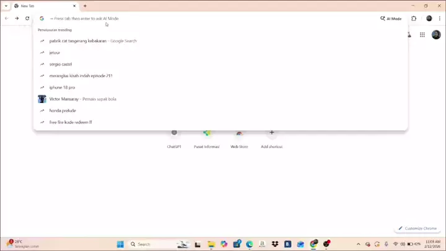The image size is (446, 251).
Task: Open the Google apps grid
Action: pyautogui.click(x=422, y=35)
